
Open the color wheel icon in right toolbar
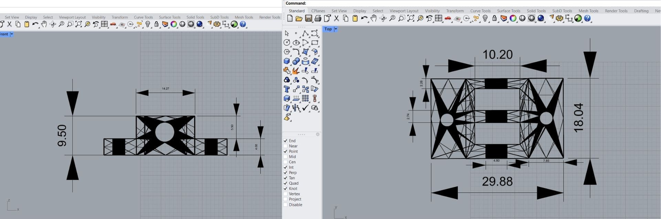click(513, 19)
